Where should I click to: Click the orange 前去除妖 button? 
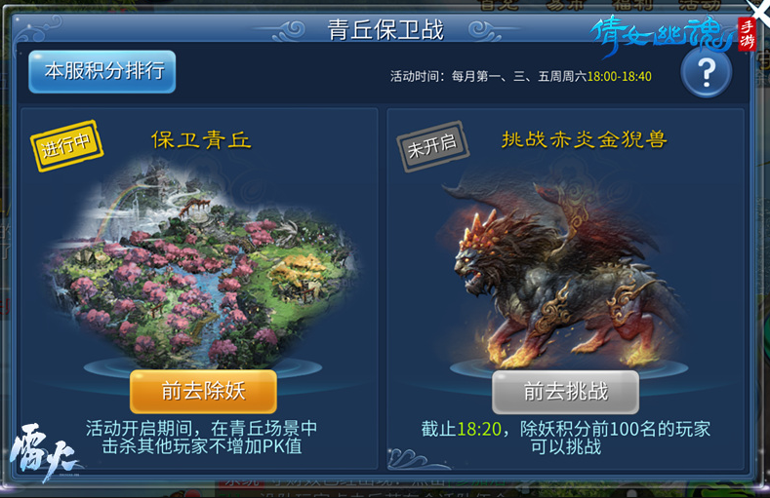tap(203, 391)
